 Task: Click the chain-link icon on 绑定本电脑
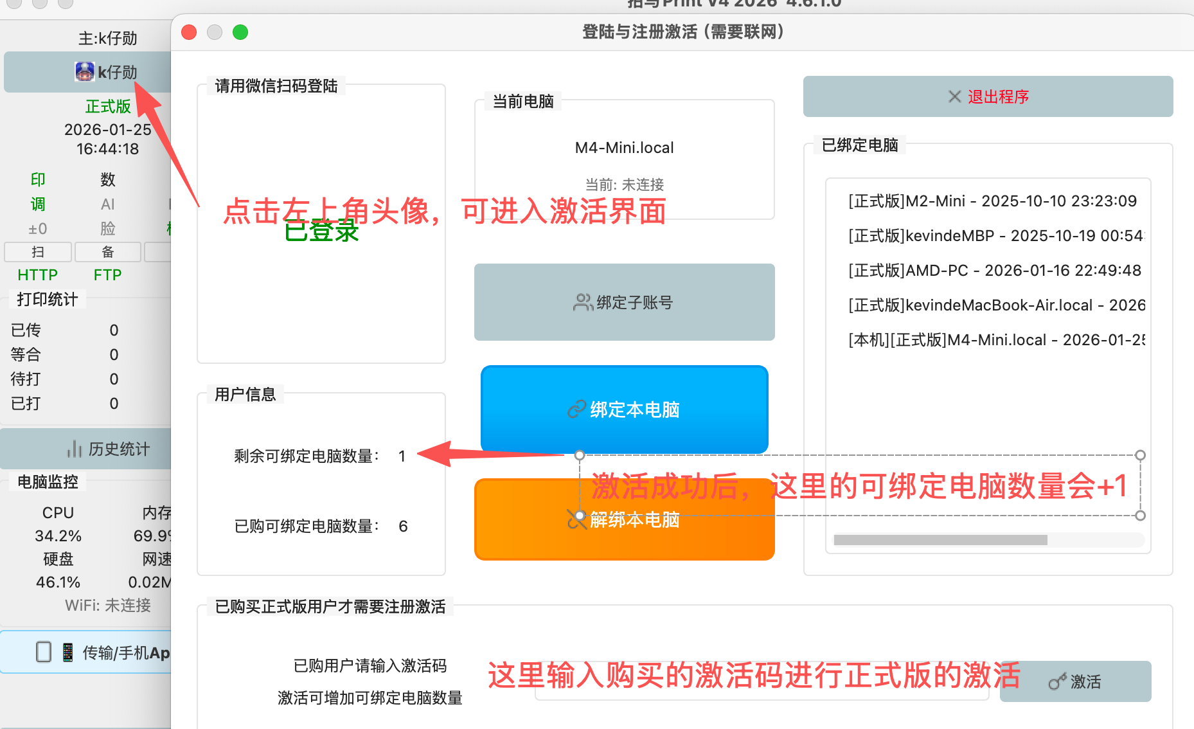tap(576, 410)
